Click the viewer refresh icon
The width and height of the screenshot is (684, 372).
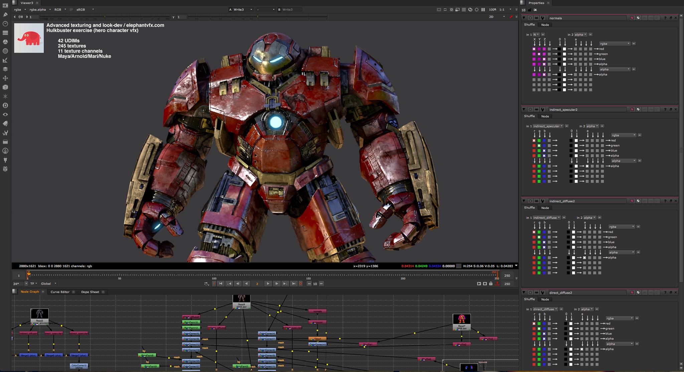[470, 10]
